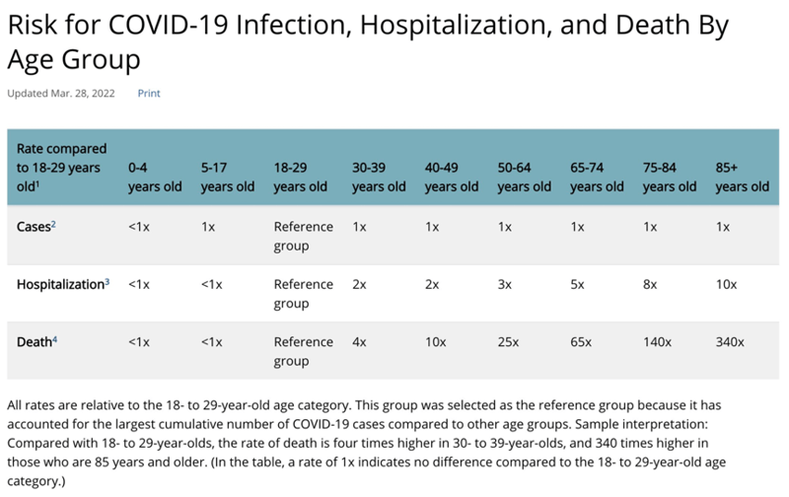Click the 8x hospitalization rate cell
789x497 pixels.
tap(649, 284)
